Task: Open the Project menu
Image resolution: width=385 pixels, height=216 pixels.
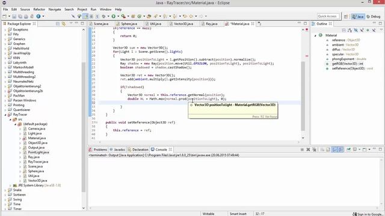Action: pos(82,10)
